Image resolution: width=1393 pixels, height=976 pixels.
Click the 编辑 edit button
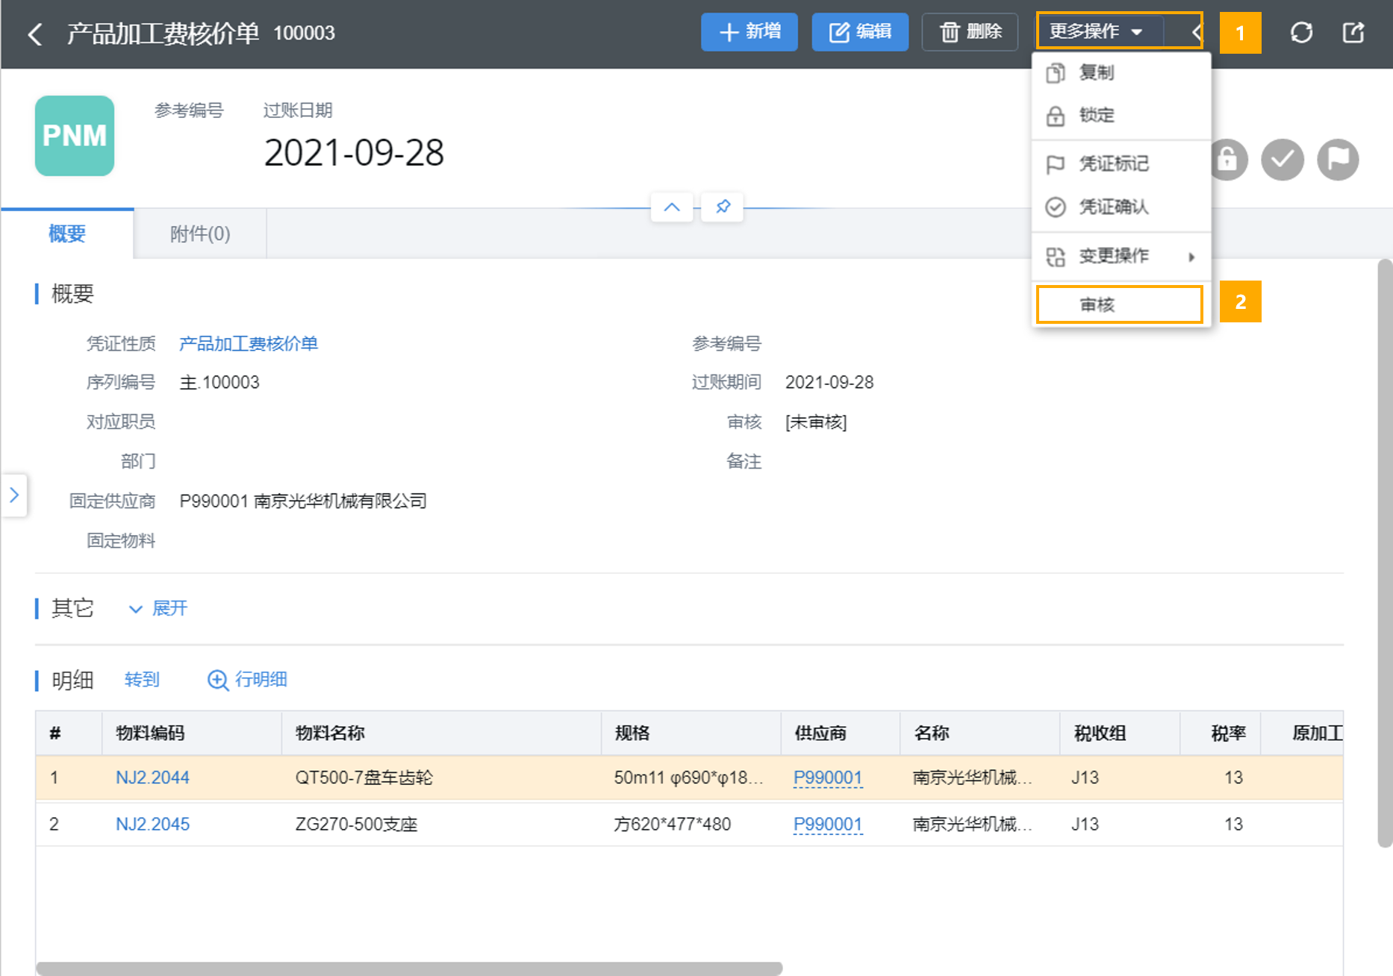(860, 32)
